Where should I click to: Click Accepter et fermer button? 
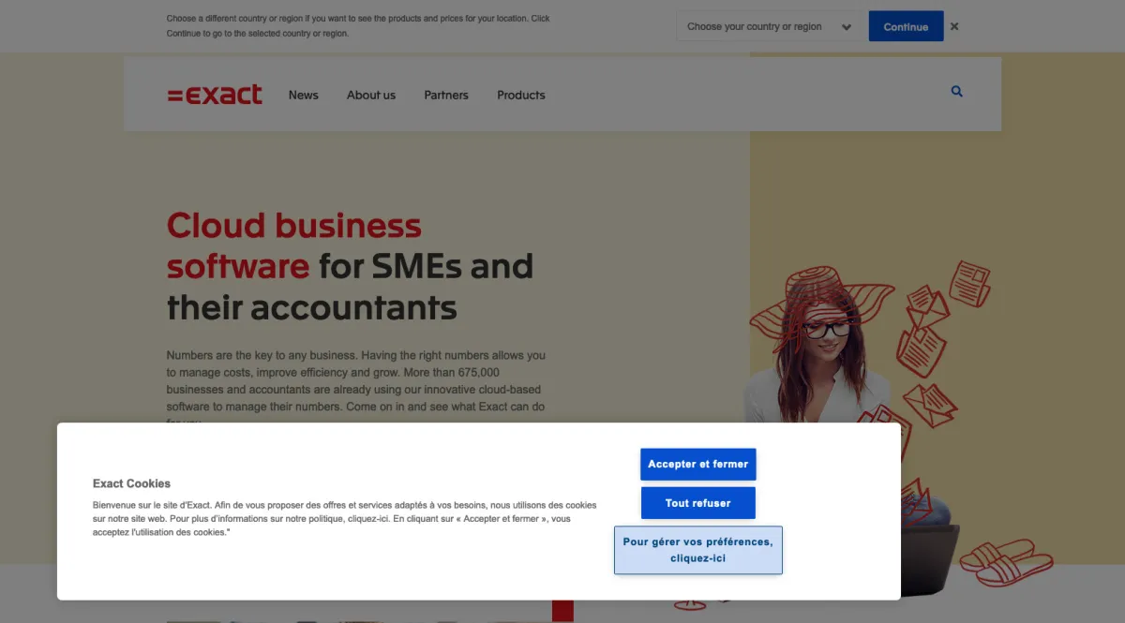698,464
